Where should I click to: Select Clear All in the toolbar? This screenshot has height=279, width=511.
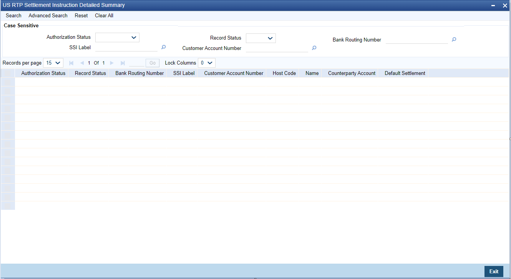104,16
